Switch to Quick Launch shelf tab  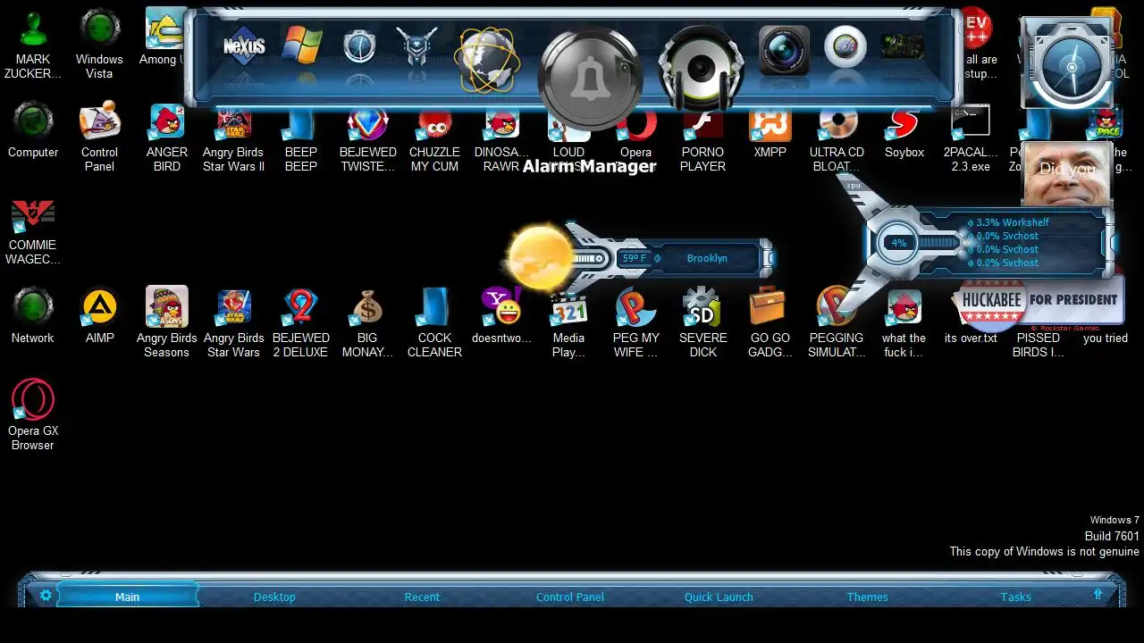pyautogui.click(x=719, y=597)
